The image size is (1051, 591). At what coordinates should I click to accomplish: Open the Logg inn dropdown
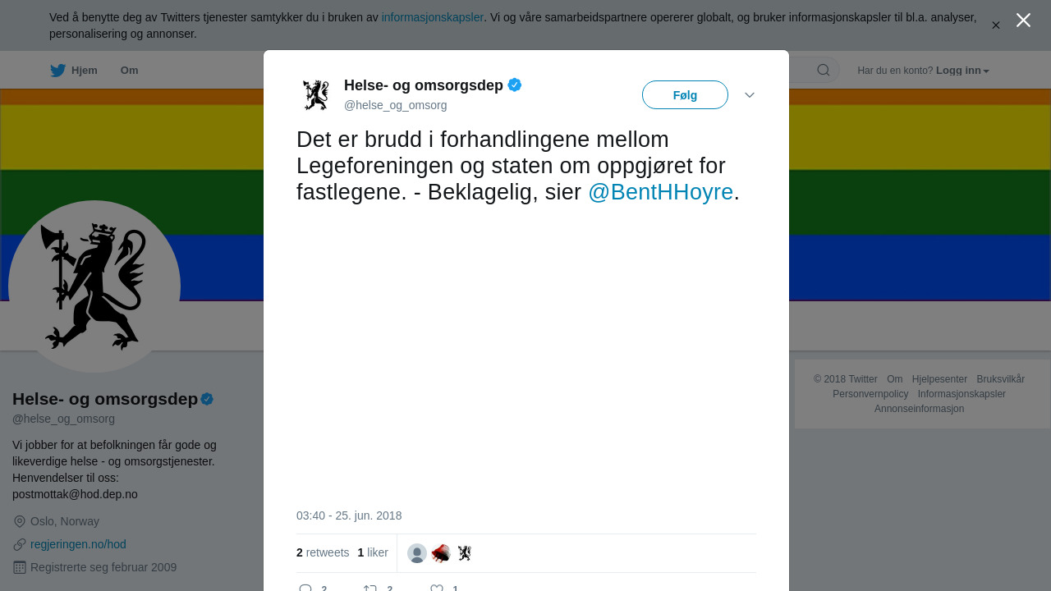962,71
